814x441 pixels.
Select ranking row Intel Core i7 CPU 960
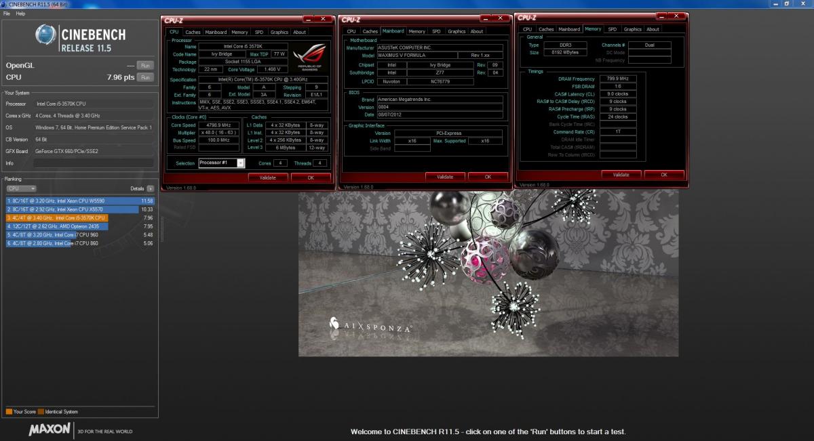80,234
